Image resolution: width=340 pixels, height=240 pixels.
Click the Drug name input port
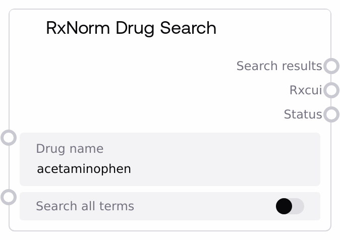pyautogui.click(x=9, y=138)
